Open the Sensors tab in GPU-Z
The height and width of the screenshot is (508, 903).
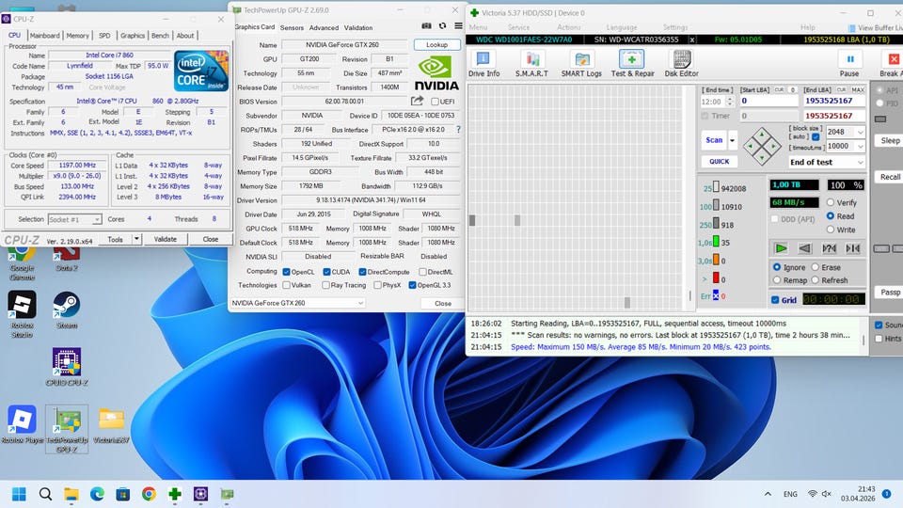coord(293,28)
